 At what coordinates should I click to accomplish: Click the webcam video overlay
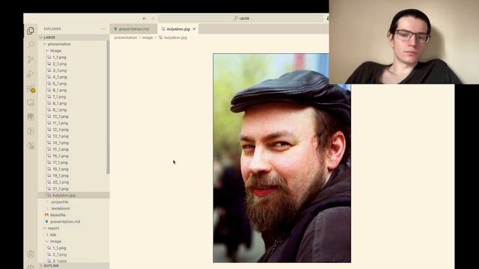point(404,42)
